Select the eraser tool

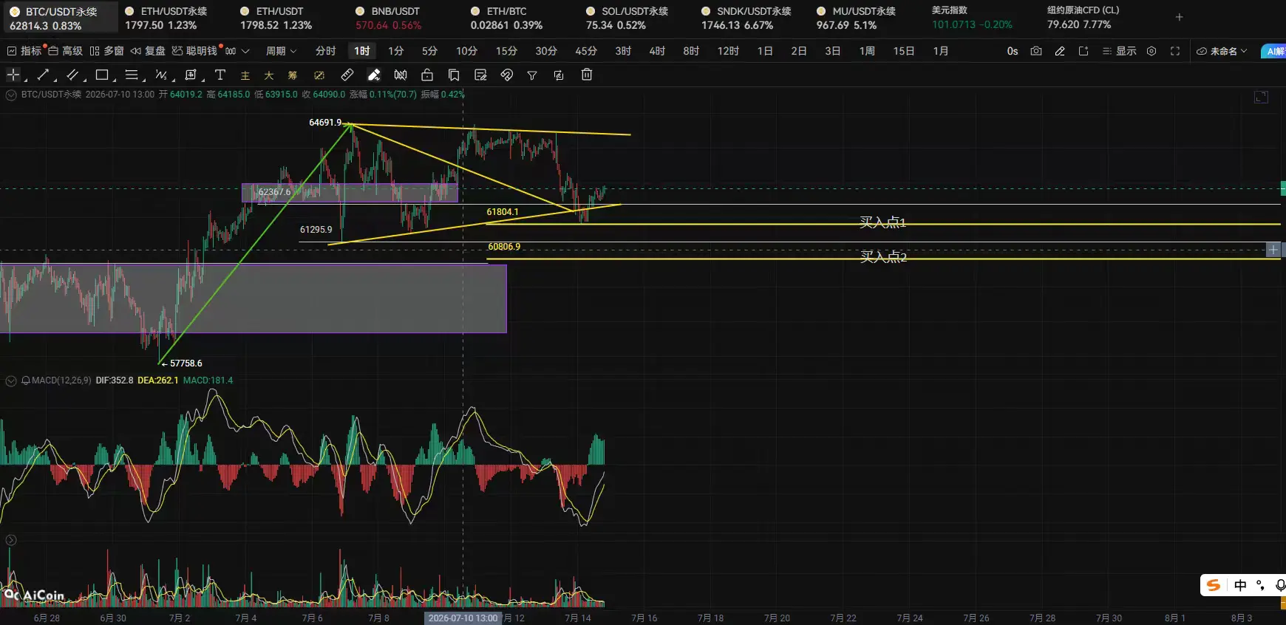(x=374, y=75)
